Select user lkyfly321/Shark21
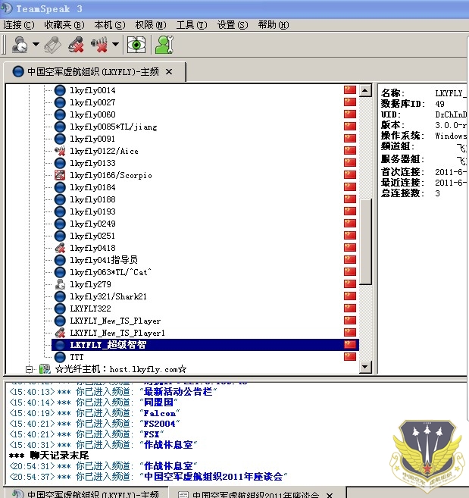Screen dimensions: 469x498 pyautogui.click(x=108, y=296)
